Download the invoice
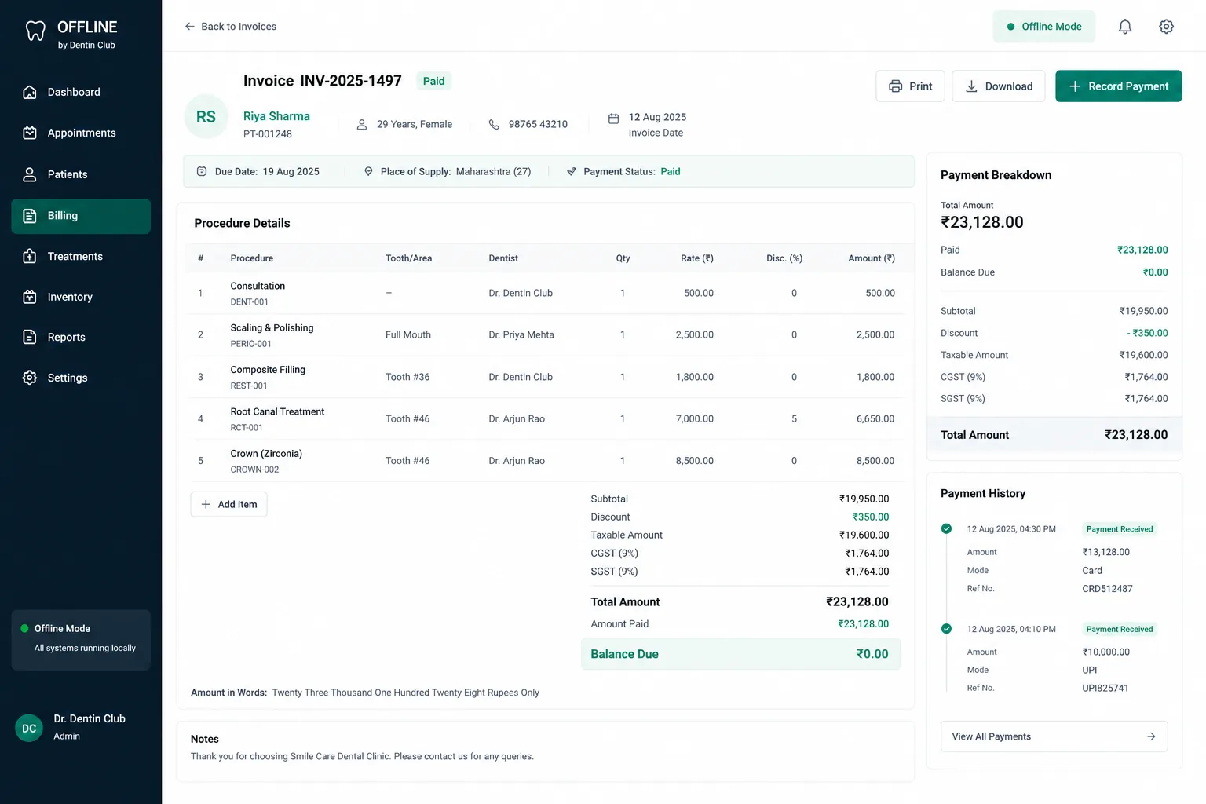Viewport: 1206px width, 804px height. pos(998,86)
